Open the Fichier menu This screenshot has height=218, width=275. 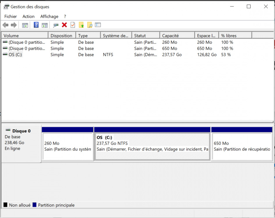[10, 17]
